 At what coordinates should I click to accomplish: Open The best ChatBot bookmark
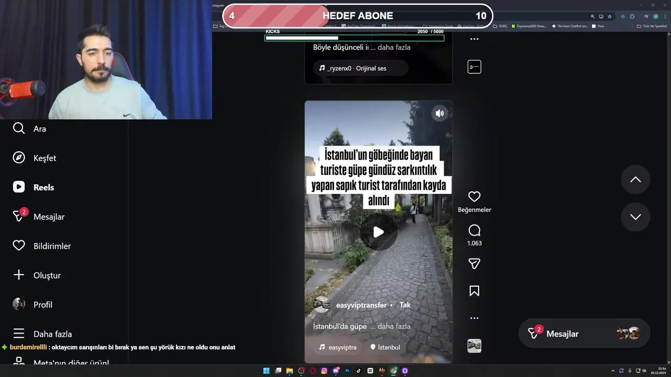[x=570, y=26]
